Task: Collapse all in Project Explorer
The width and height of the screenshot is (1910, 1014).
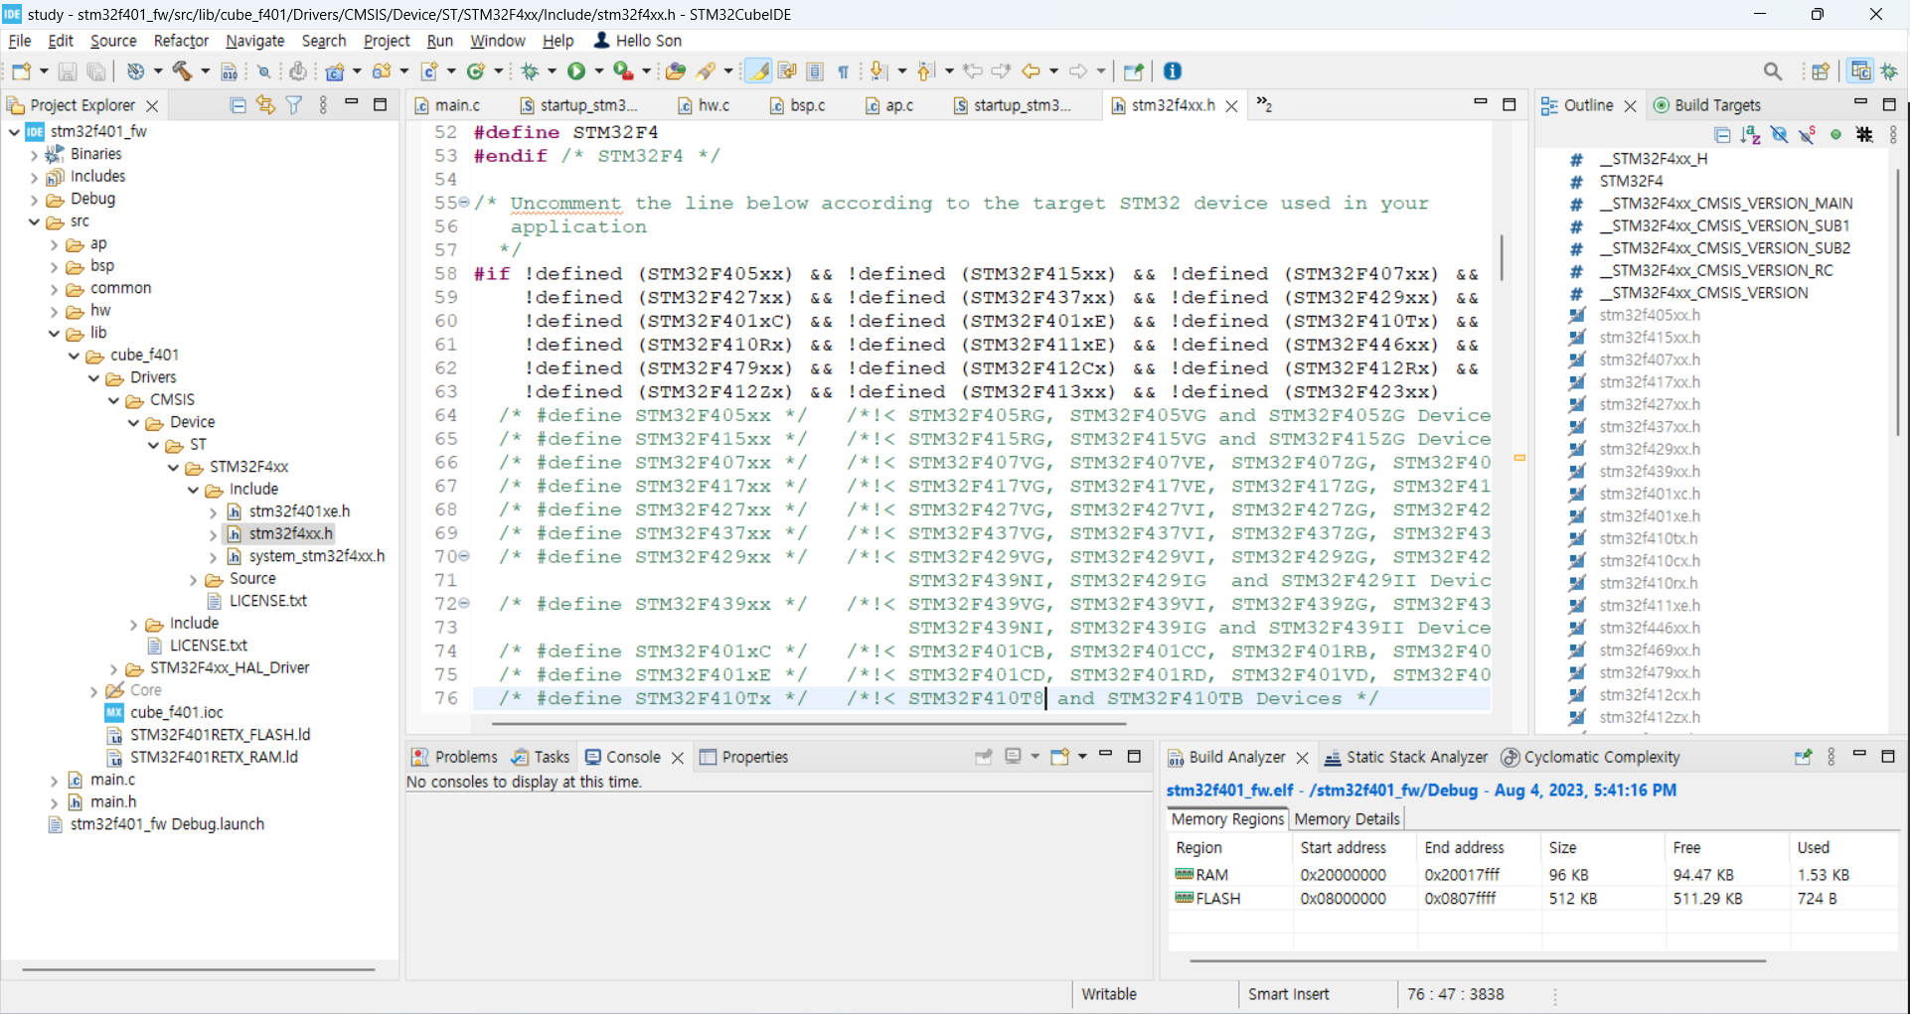Action: [238, 104]
